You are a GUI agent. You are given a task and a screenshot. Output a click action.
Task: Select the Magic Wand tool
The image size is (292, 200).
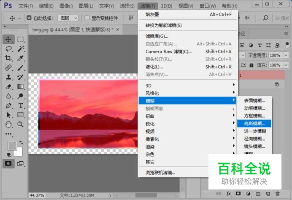[x=21, y=49]
